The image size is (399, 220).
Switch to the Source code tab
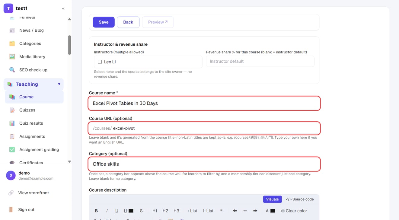point(300,199)
